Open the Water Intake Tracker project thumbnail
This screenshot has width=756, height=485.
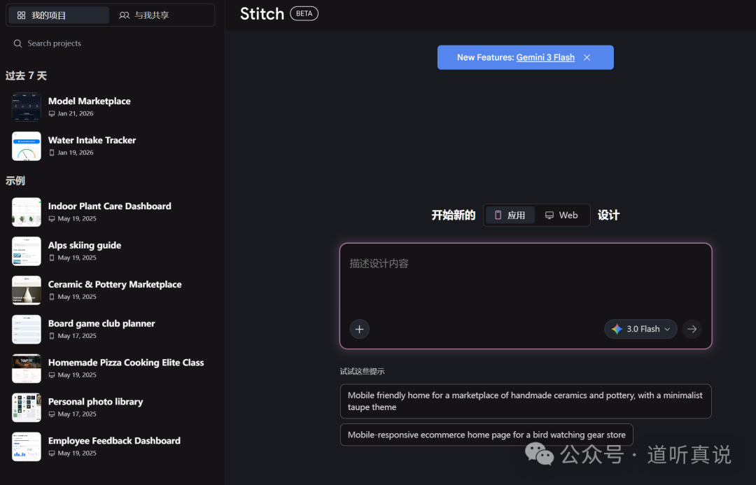pos(26,146)
